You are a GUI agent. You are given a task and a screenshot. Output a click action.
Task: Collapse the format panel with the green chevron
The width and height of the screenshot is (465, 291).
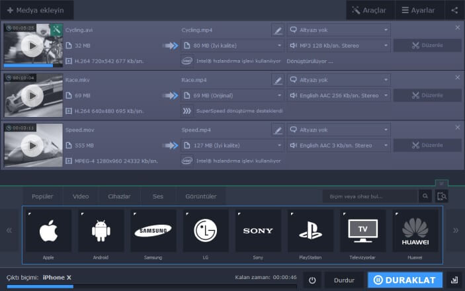point(442,183)
